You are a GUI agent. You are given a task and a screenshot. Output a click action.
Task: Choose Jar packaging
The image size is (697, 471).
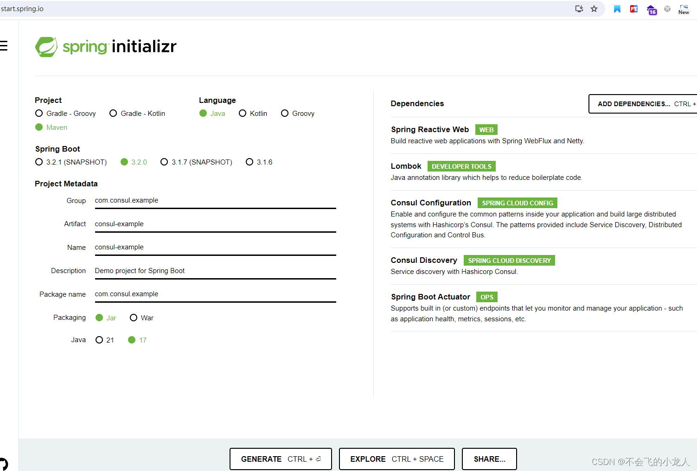point(106,318)
